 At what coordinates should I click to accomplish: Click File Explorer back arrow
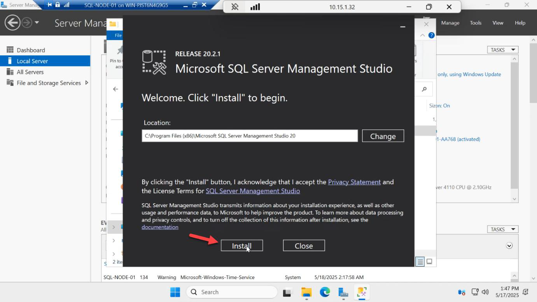(x=115, y=89)
